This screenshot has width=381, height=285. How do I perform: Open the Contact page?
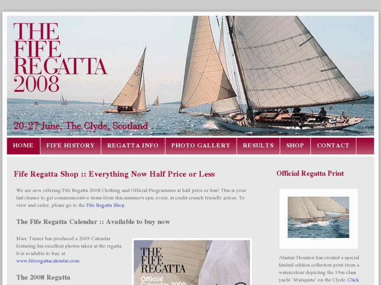pyautogui.click(x=333, y=146)
